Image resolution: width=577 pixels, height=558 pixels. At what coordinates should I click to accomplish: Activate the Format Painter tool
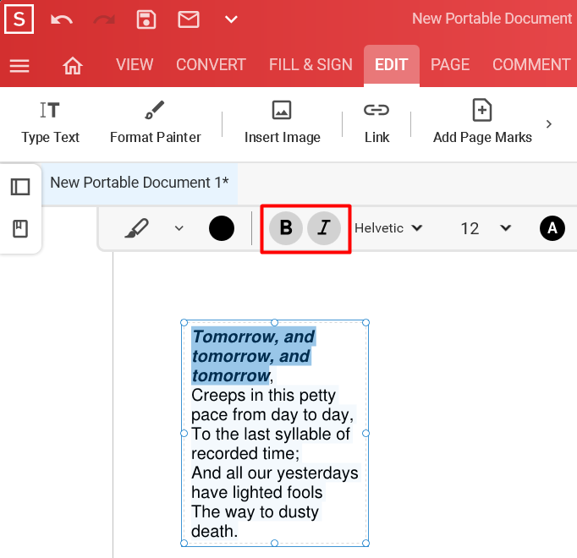(x=156, y=123)
